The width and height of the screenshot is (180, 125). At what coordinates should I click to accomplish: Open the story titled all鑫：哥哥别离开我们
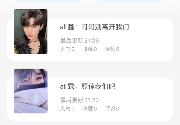coord(94,27)
